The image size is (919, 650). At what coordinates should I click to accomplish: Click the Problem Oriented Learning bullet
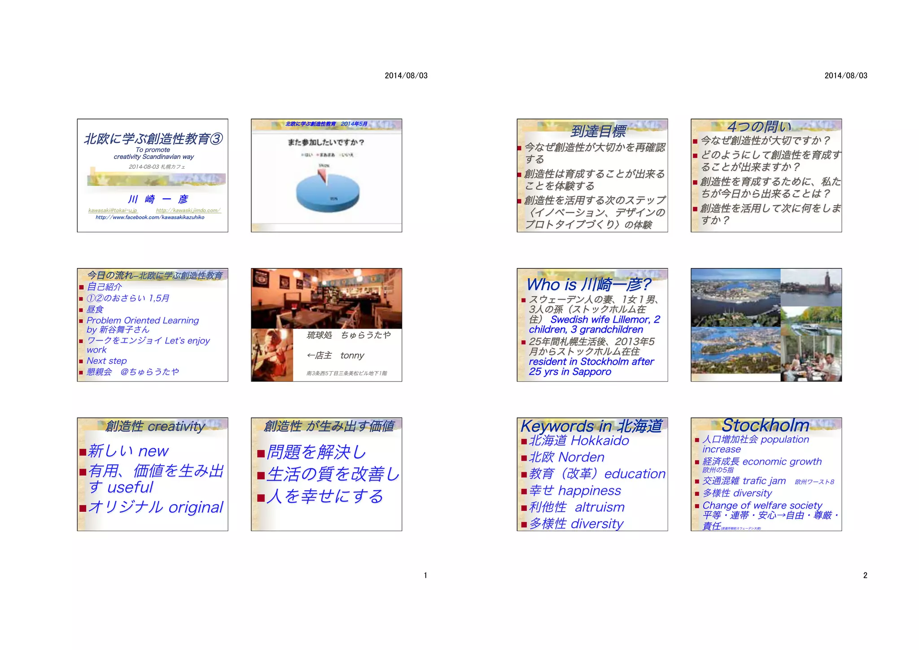coord(143,321)
